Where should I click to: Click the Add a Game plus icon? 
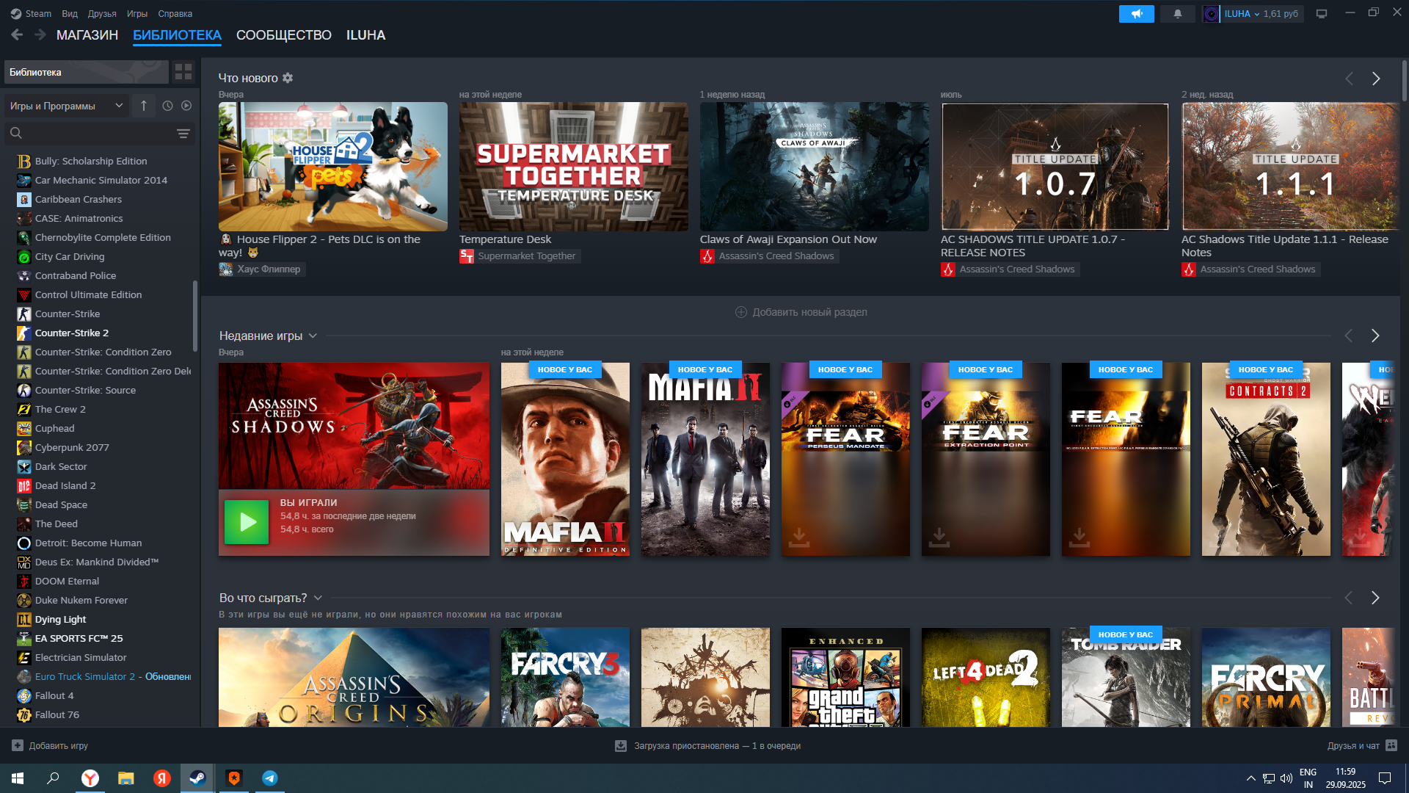click(18, 745)
